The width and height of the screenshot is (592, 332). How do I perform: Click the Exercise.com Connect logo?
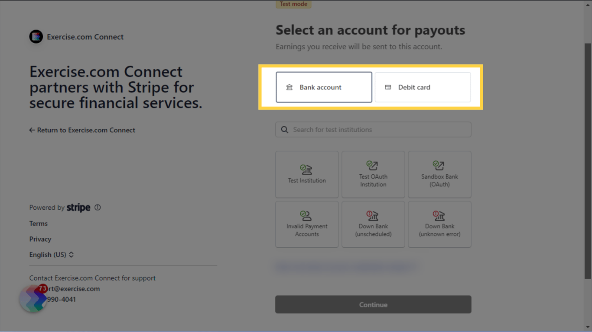[x=36, y=36]
